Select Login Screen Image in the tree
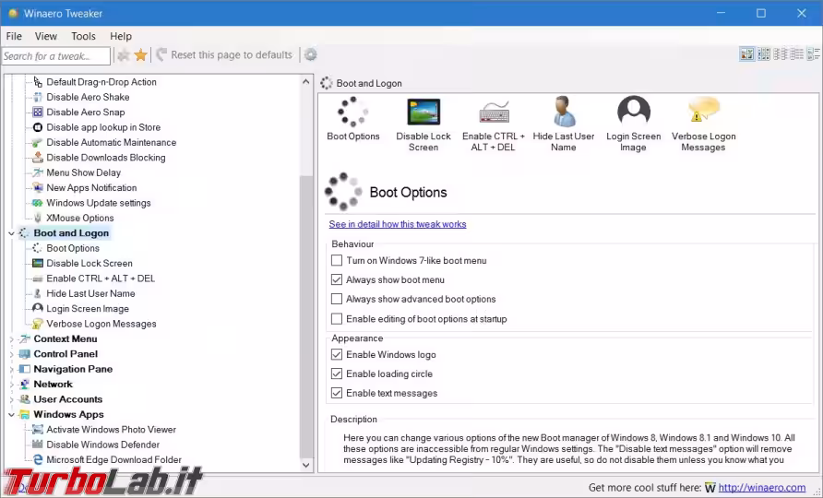The height and width of the screenshot is (498, 823). click(x=87, y=309)
